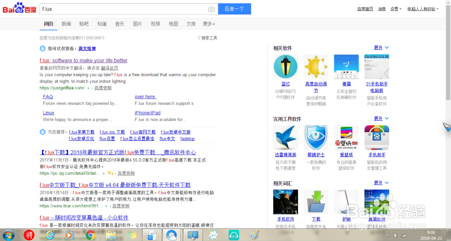Click the volume speaker tray icon
Image resolution: width=451 pixels, height=241 pixels.
click(396, 235)
